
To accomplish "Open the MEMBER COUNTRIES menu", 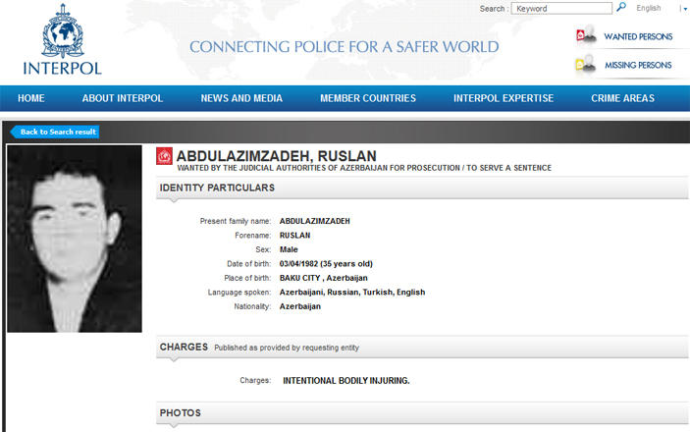I will point(368,98).
